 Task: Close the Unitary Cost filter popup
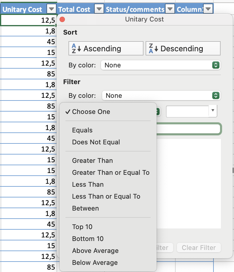62,20
